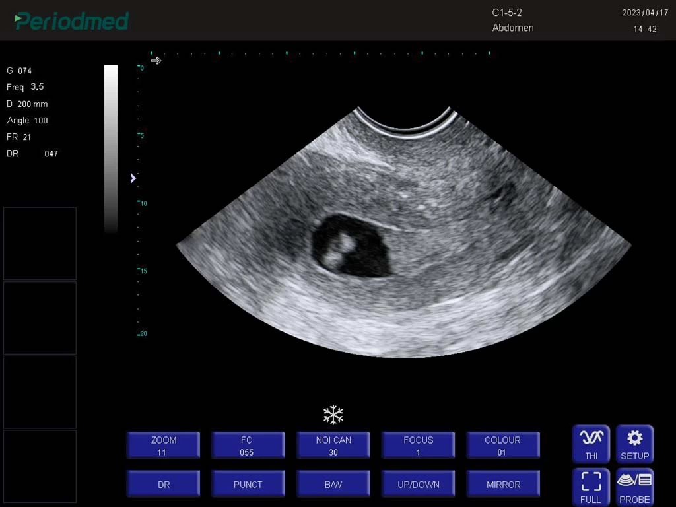Flip image with UP/DOWN button
The image size is (676, 507).
418,484
